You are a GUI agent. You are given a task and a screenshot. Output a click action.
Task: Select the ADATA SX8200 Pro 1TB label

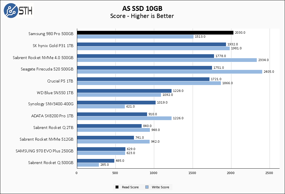tap(52, 116)
